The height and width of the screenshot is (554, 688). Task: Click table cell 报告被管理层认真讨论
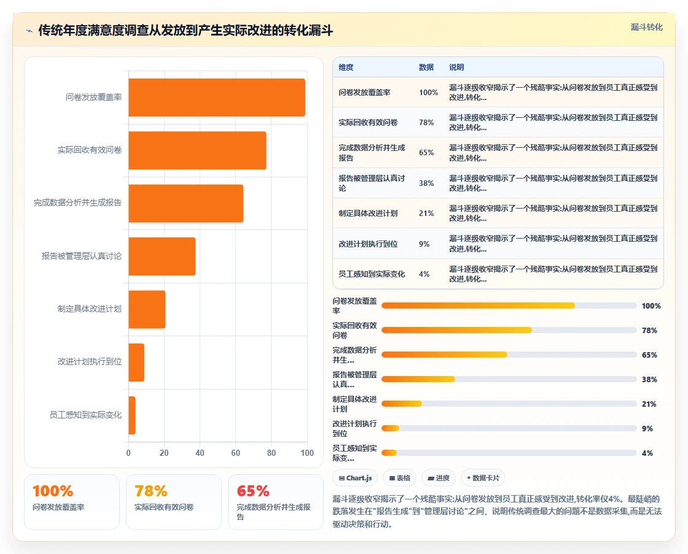coord(372,183)
